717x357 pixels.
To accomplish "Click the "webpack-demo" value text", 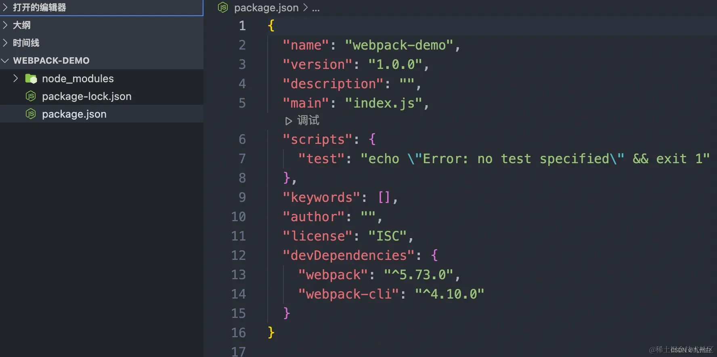I will point(399,45).
